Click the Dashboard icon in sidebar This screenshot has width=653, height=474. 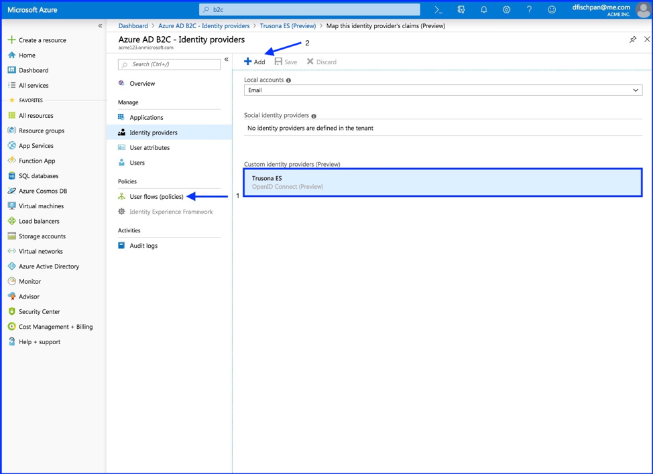coord(11,70)
